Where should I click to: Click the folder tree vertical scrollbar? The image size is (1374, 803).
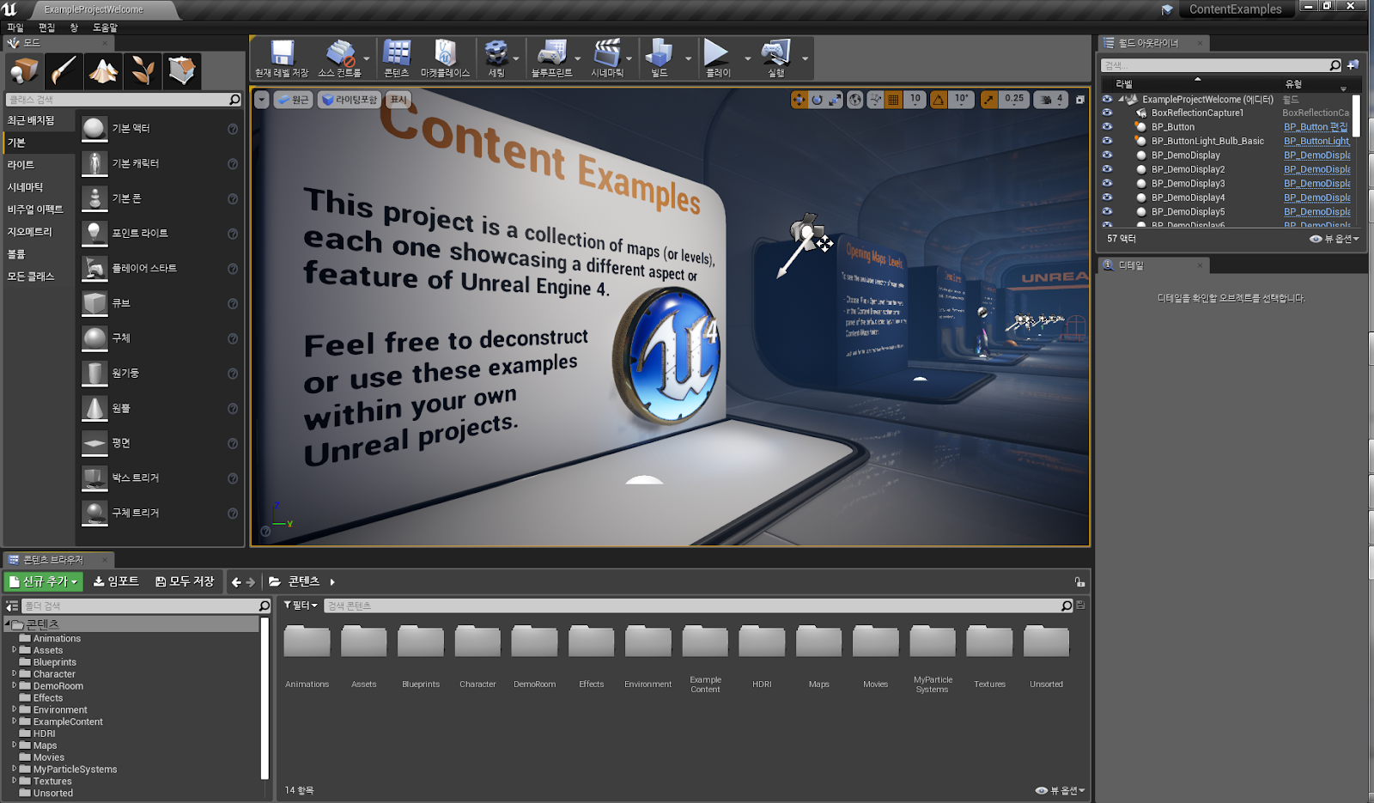click(x=264, y=698)
